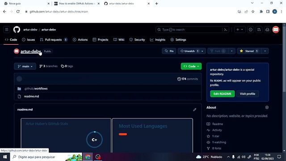The width and height of the screenshot is (286, 161).
Task: Bookmark the page with the star icon
Action: (x=253, y=12)
